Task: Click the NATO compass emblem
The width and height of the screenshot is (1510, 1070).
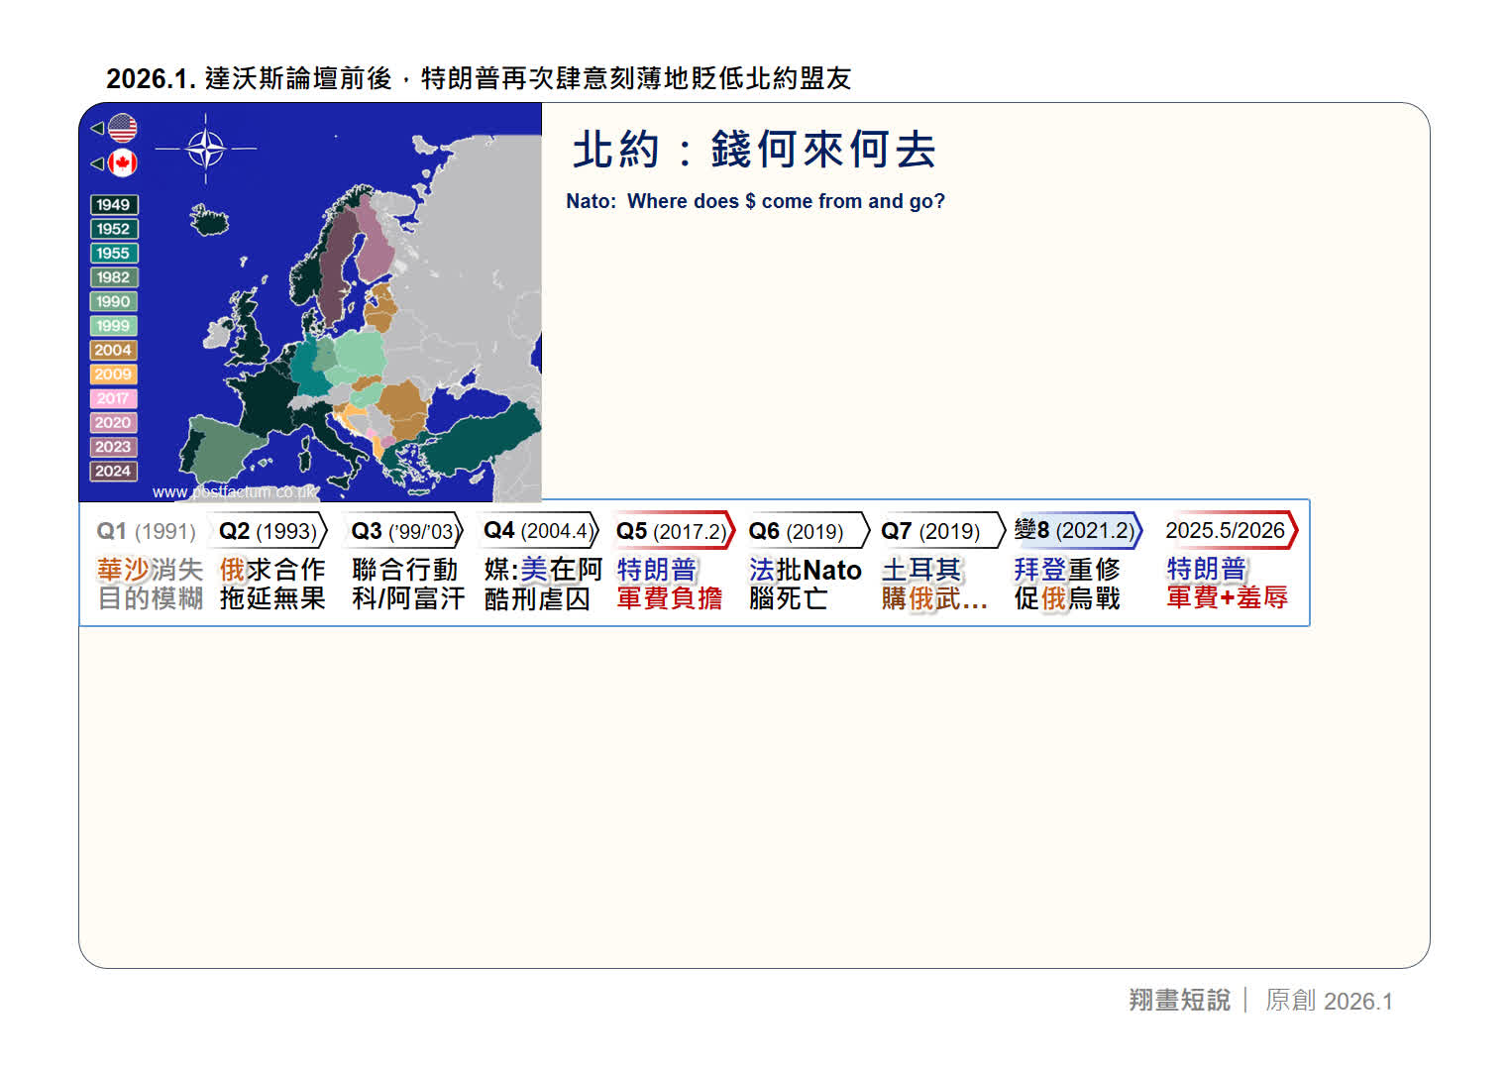Action: 206,150
